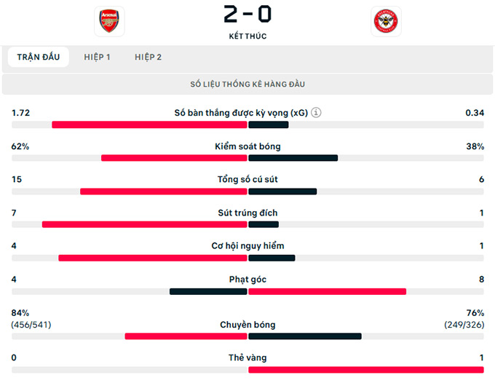Expand the SỐ LIỆU THỐNG KÊ HÀNG ĐẦU section
The width and height of the screenshot is (495, 383).
pos(247,84)
